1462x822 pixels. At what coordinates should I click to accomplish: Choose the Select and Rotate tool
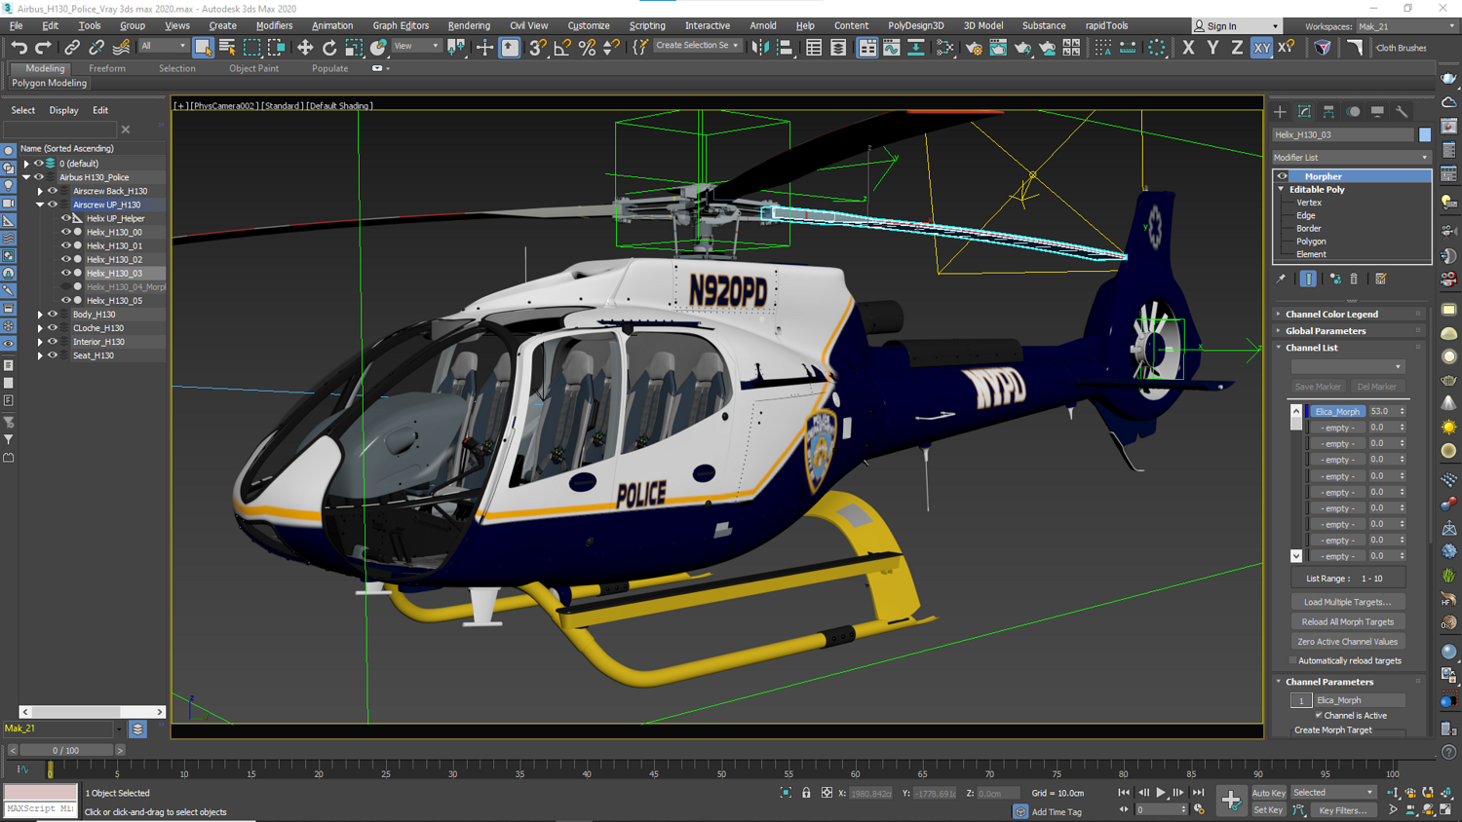point(329,47)
